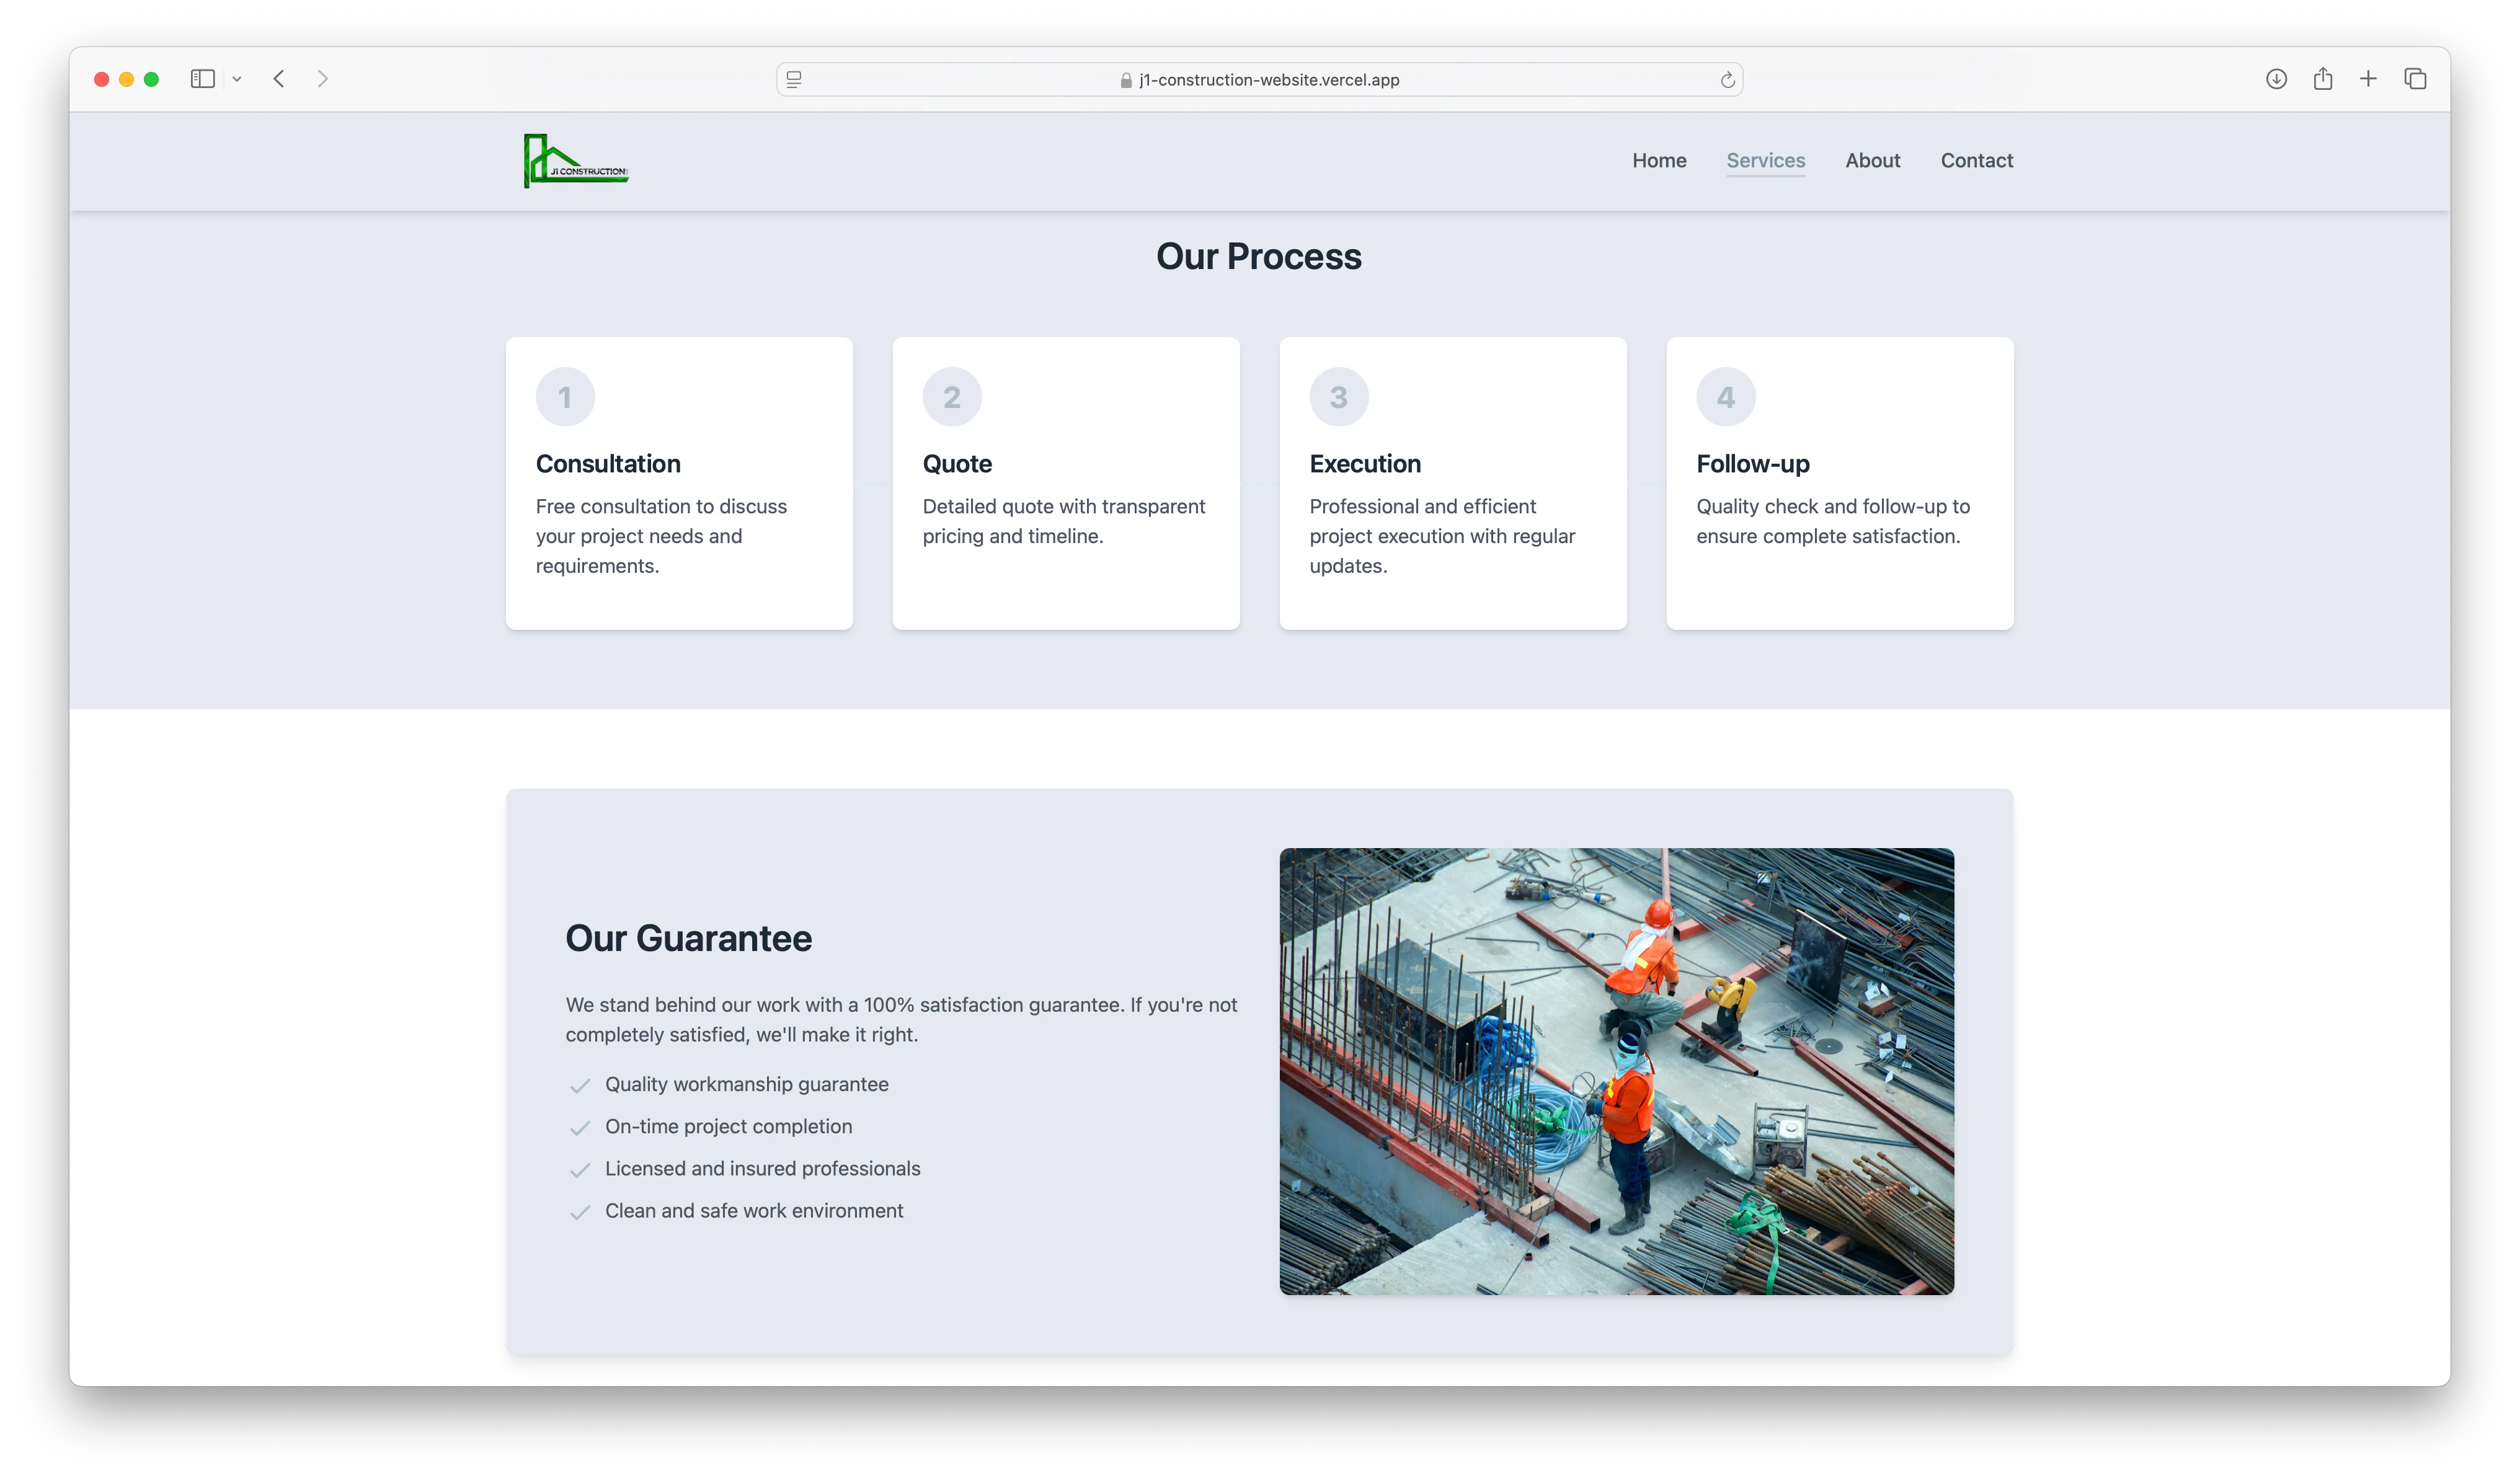Click the lock icon beside the URL
The height and width of the screenshot is (1478, 2520).
[x=1126, y=80]
